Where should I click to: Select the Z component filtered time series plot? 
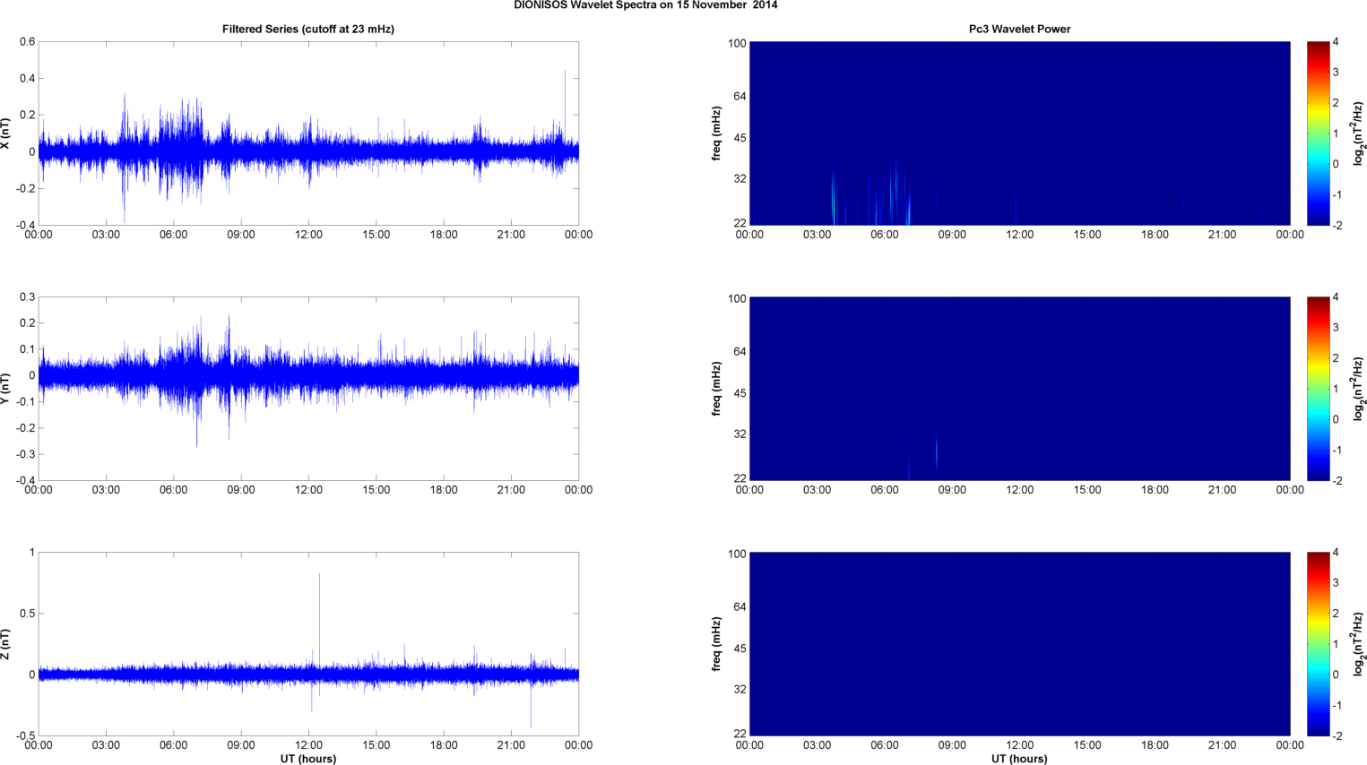(x=308, y=644)
